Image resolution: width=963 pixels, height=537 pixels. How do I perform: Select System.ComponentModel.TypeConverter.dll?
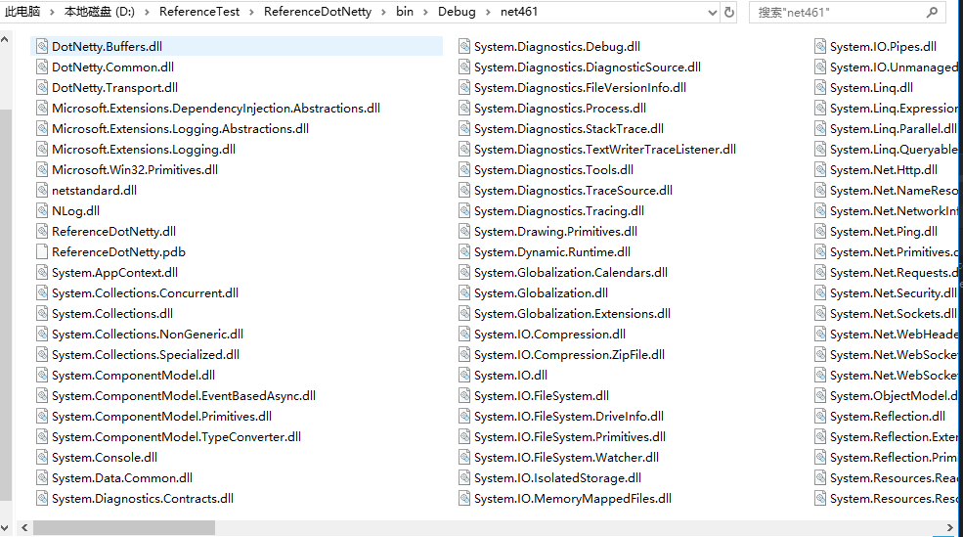tap(176, 437)
